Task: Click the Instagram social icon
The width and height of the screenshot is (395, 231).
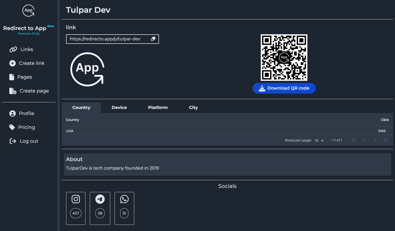Action: point(76,199)
